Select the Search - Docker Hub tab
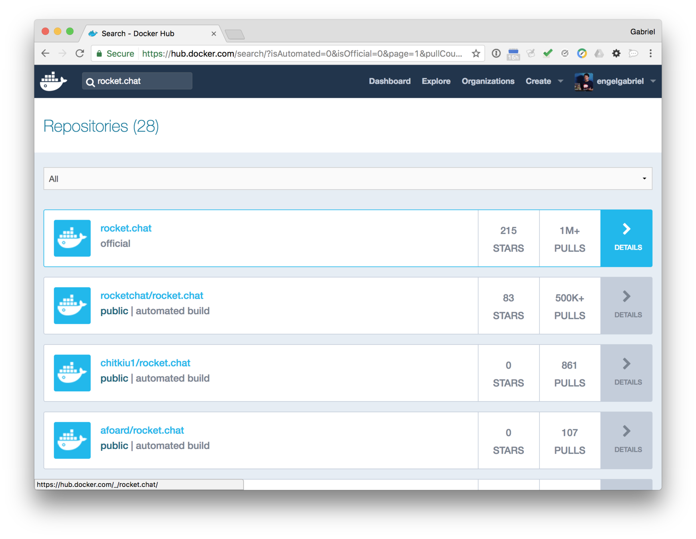The width and height of the screenshot is (696, 539). [152, 34]
